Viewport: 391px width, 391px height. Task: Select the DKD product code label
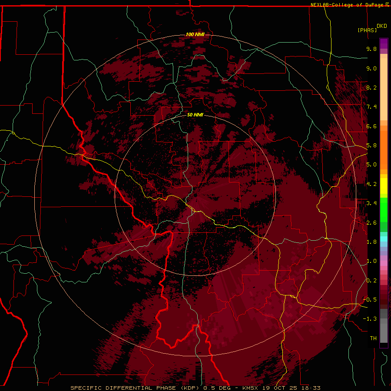pyautogui.click(x=382, y=26)
